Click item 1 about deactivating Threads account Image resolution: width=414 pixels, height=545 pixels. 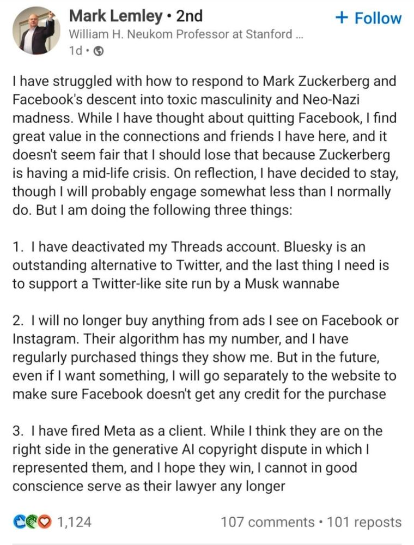point(201,265)
